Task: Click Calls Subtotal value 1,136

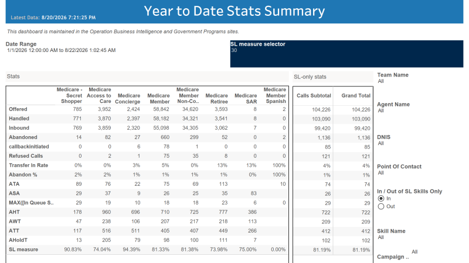Action: [324, 138]
